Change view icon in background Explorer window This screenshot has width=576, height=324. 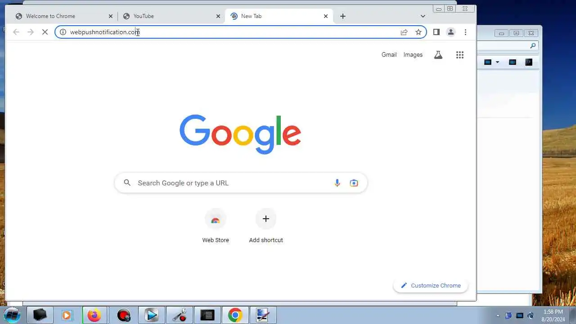click(x=487, y=62)
